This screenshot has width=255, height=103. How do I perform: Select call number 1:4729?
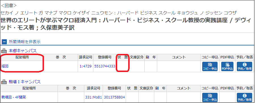tap(86, 66)
